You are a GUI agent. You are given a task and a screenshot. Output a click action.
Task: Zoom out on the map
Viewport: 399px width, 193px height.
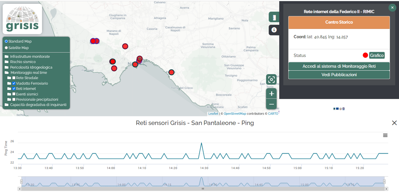271,104
